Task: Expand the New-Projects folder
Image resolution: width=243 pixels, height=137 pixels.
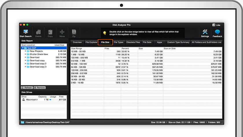Action: pyautogui.click(x=25, y=51)
